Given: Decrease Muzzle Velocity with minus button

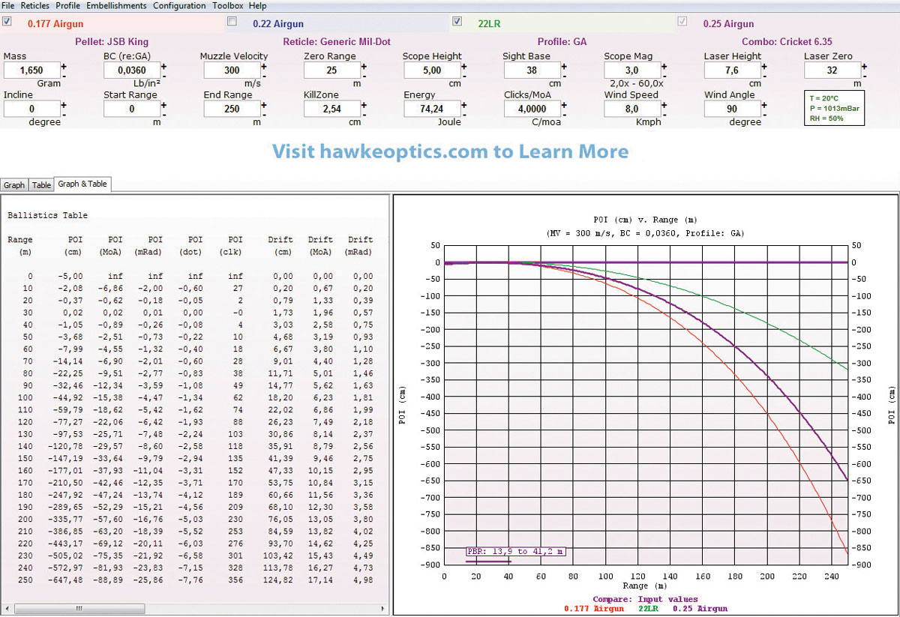Looking at the screenshot, I should point(263,76).
